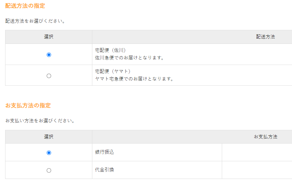Click the empty cell beside 代金引換
The width and height of the screenshot is (292, 182).
(257, 170)
